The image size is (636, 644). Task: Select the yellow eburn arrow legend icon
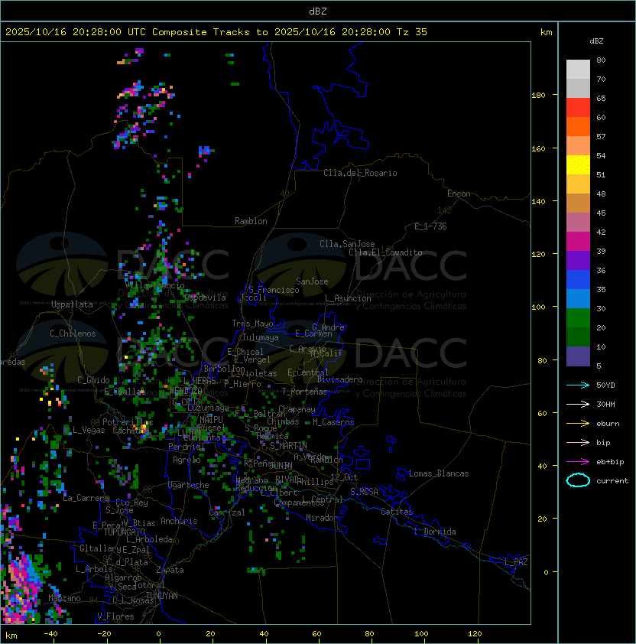tap(578, 424)
